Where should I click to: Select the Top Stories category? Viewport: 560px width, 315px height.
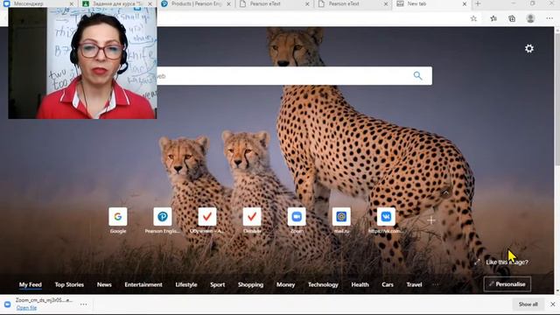[x=69, y=284]
